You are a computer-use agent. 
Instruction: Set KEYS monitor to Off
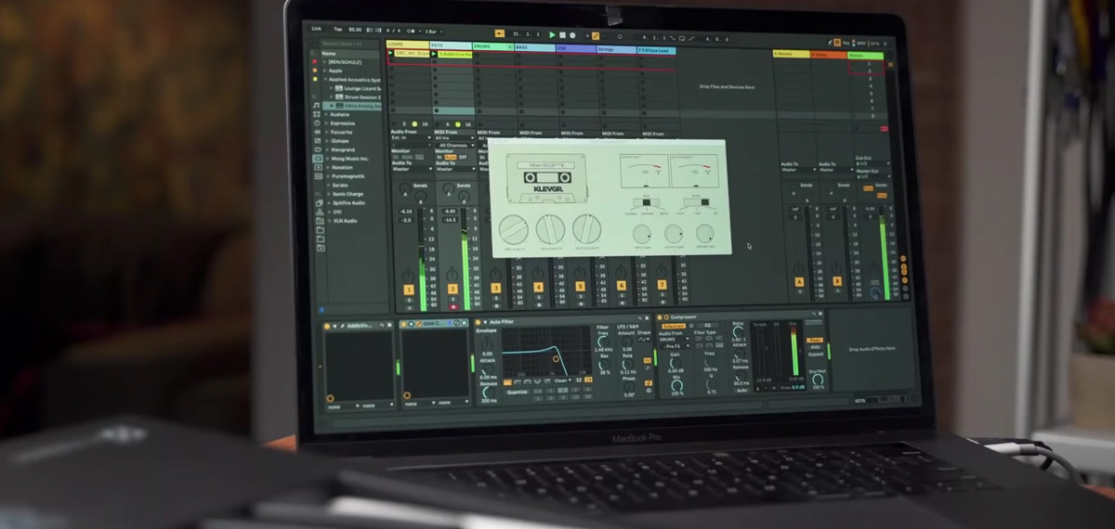(464, 158)
